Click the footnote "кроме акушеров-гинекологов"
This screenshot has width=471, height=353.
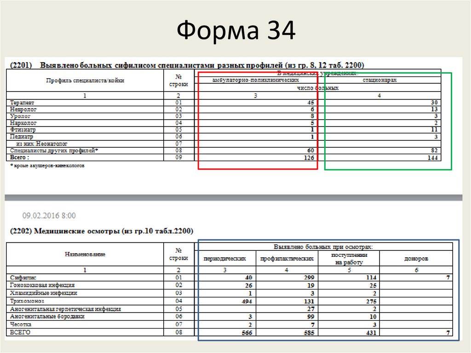click(x=49, y=166)
